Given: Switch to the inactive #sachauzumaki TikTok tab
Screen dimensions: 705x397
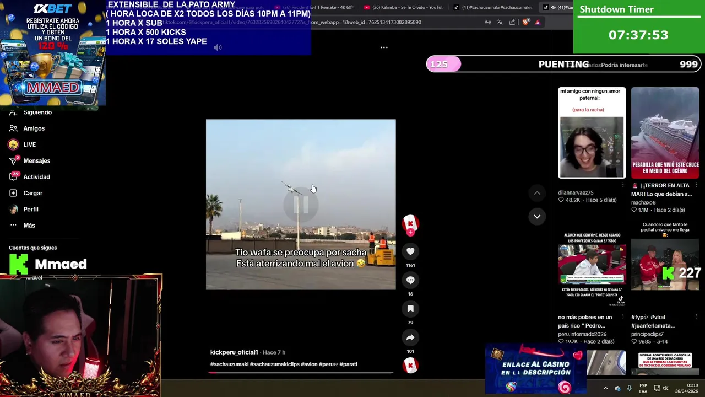Looking at the screenshot, I should (492, 7).
